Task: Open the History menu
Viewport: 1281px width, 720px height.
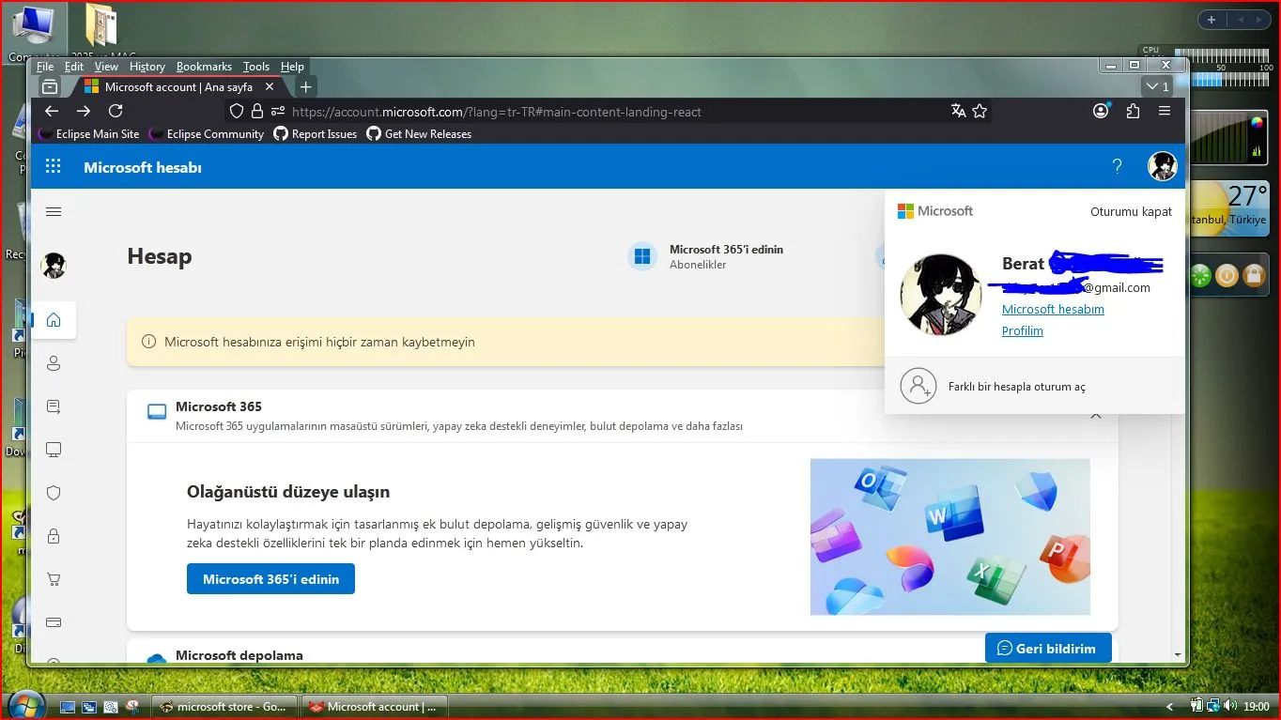Action: tap(147, 67)
